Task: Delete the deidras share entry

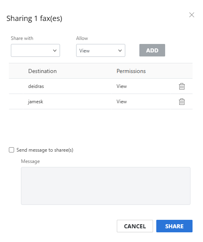Action: 182,86
